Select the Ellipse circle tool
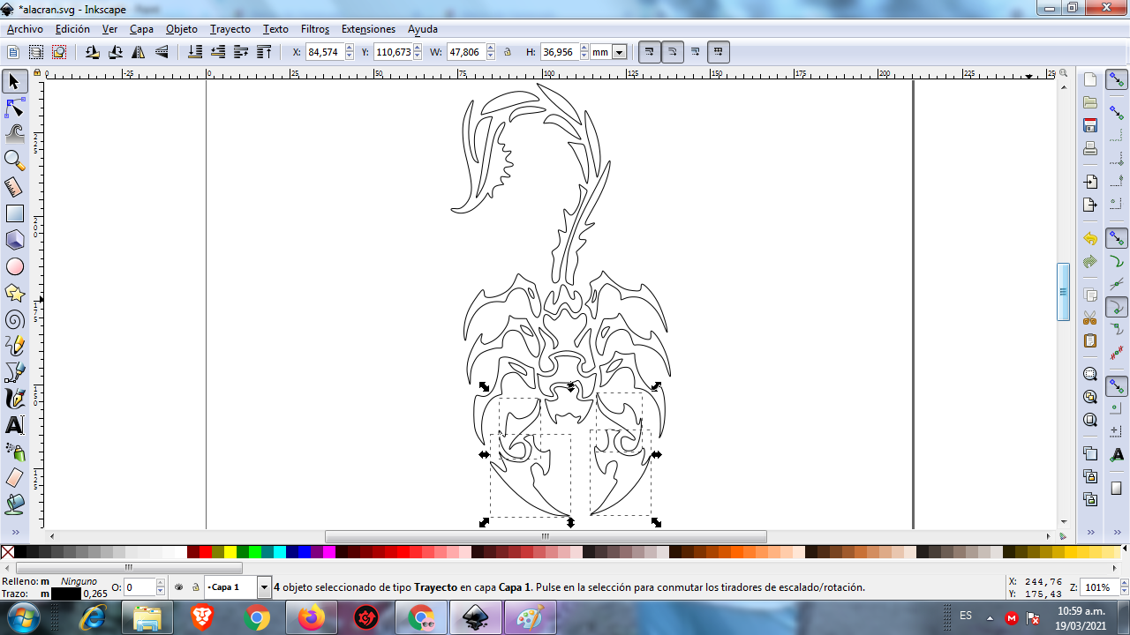The width and height of the screenshot is (1130, 635). point(14,266)
